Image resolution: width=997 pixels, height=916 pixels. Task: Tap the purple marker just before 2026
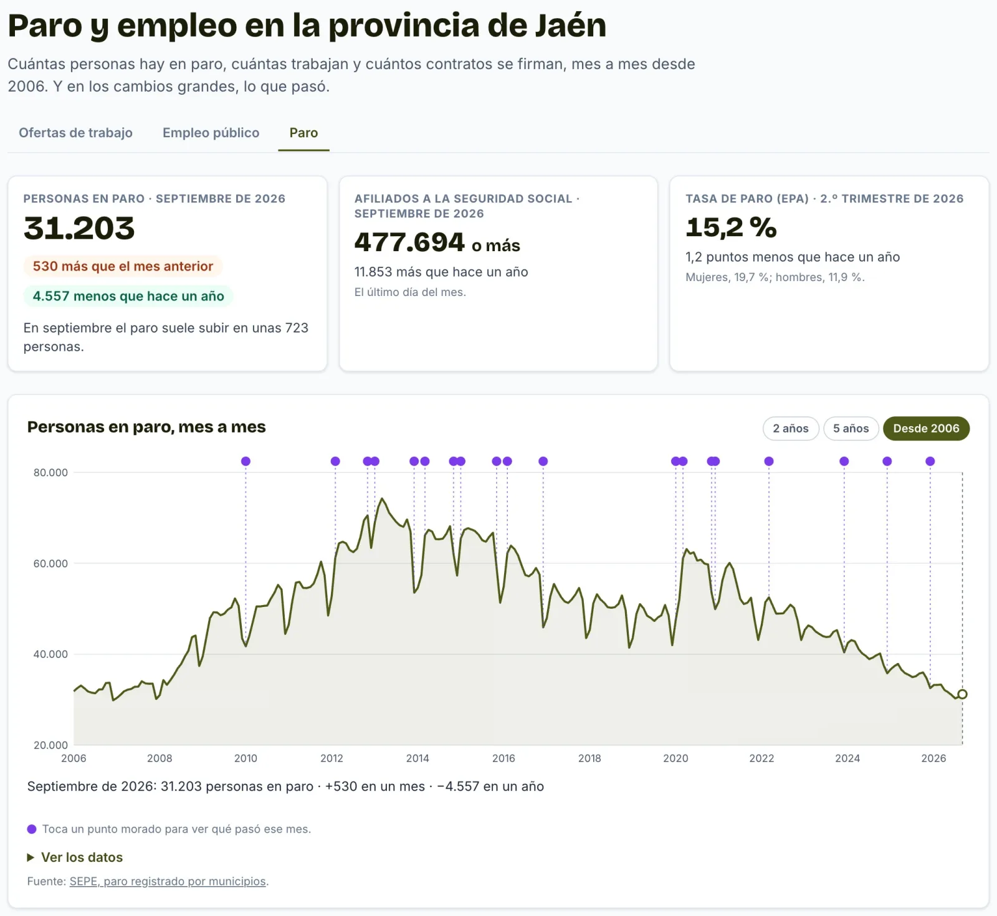tap(930, 461)
